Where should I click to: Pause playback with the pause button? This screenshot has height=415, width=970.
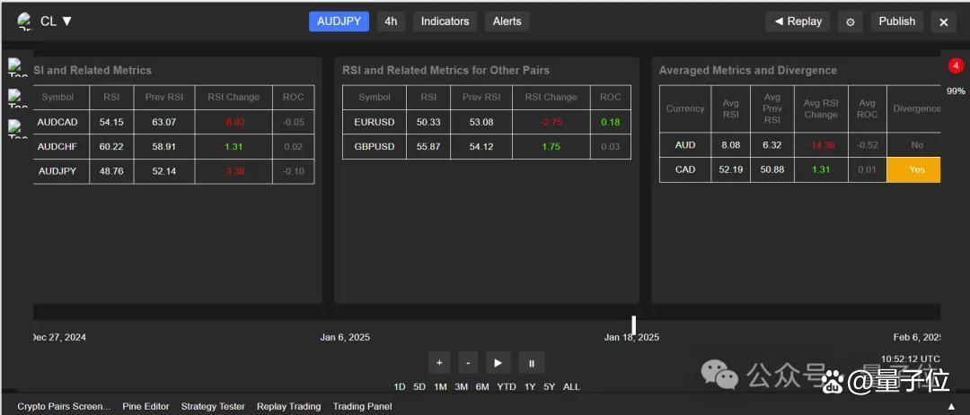coord(531,363)
